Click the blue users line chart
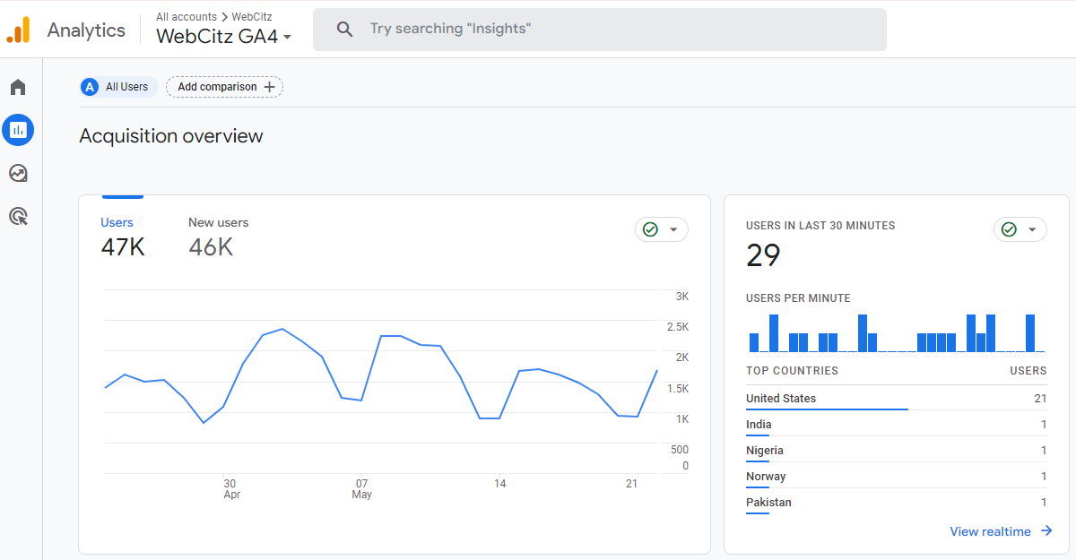 [x=381, y=376]
